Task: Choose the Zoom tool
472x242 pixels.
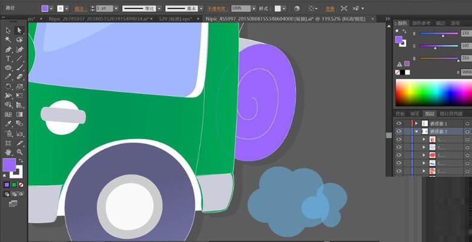Action: pyautogui.click(x=19, y=152)
